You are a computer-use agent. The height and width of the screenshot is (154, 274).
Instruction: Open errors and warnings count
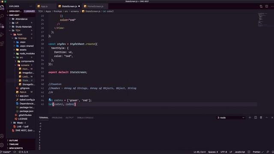coord(23,152)
